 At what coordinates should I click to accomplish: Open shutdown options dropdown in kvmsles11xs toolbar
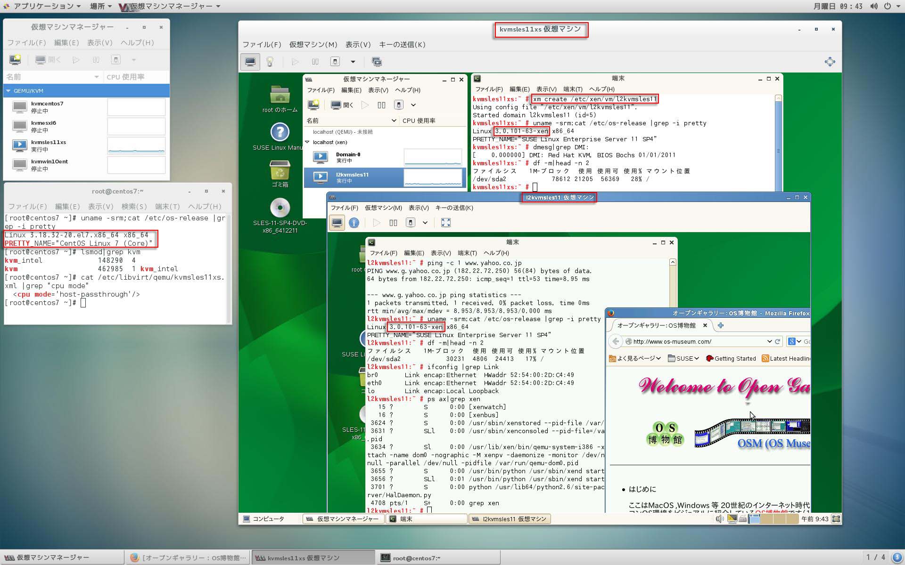(353, 62)
